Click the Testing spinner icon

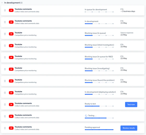coord(86,116)
